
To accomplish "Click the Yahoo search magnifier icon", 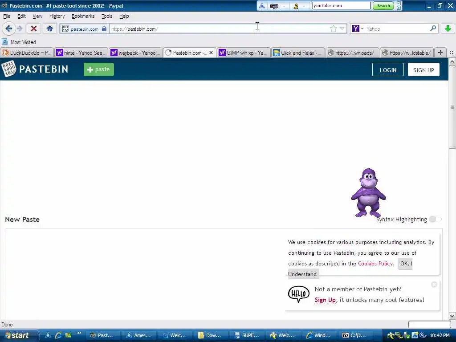I will point(433,28).
